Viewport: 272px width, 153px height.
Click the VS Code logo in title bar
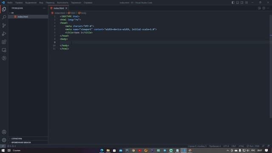(x=3, y=3)
